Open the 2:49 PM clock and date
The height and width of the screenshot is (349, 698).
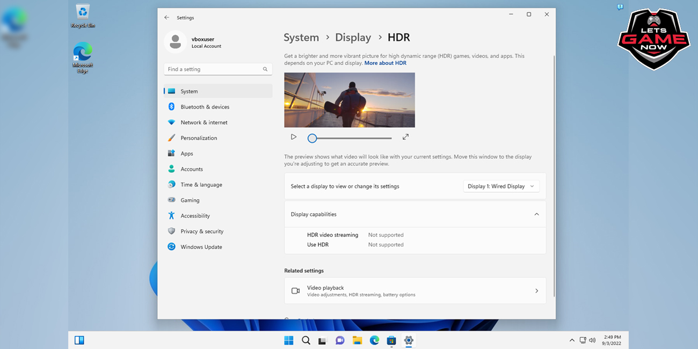(x=612, y=340)
